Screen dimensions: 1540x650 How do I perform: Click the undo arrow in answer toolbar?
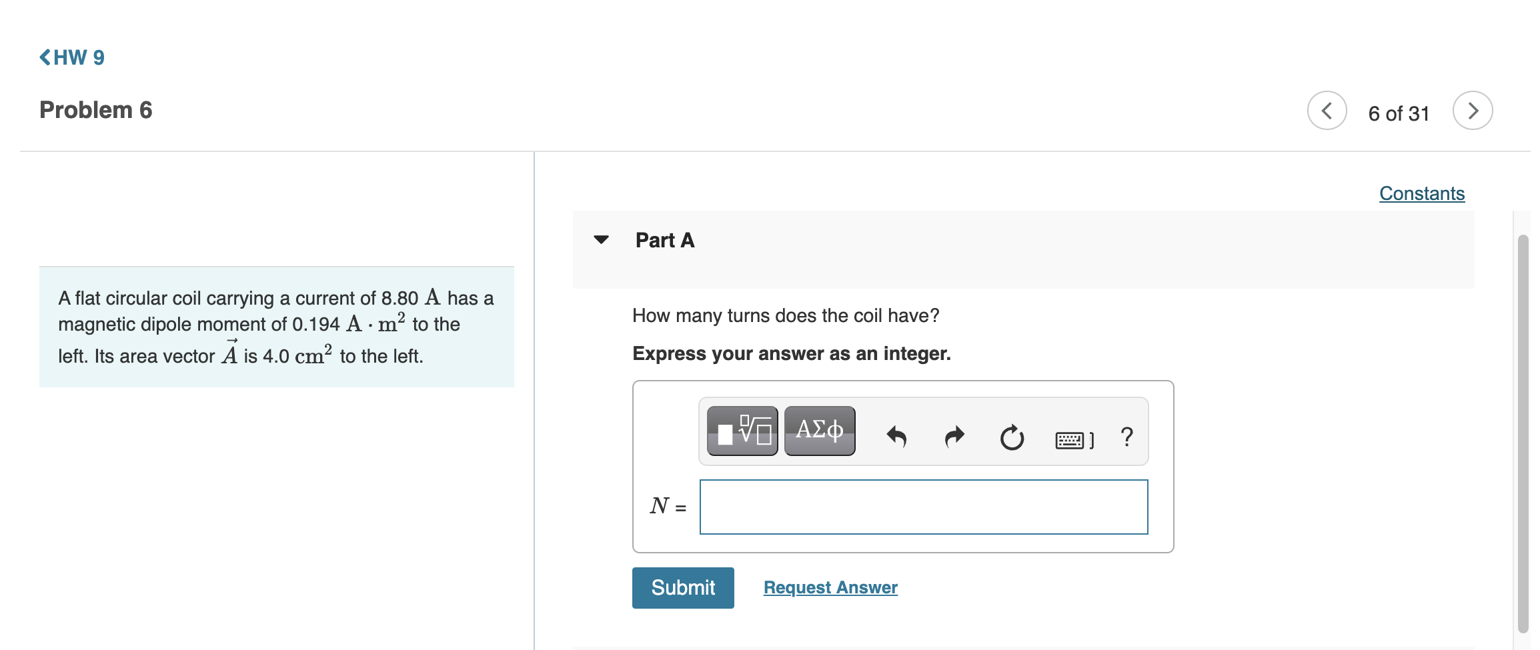[896, 437]
